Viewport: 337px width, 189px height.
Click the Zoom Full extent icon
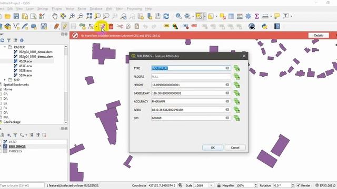[x=89, y=16]
